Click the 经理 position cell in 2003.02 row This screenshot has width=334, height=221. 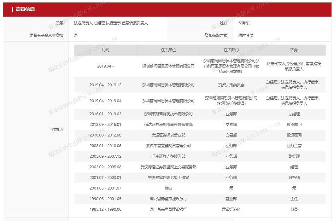tap(294, 167)
